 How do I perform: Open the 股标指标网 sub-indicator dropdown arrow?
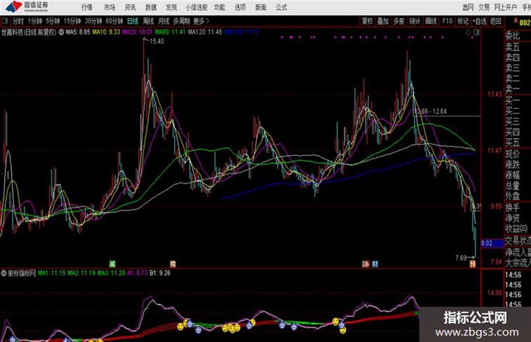pos(4,273)
